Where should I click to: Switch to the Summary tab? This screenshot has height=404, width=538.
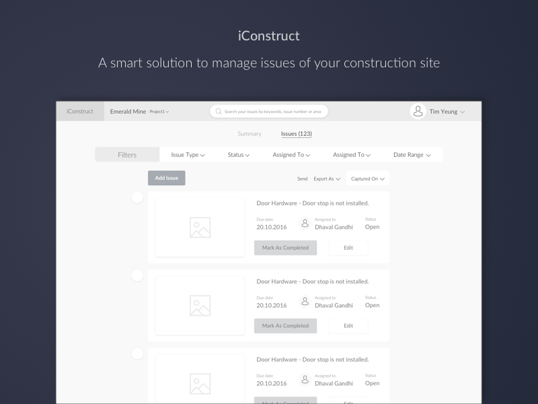pos(249,133)
